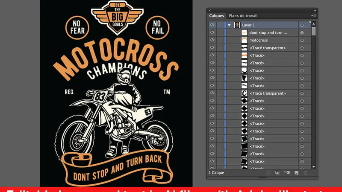Toggle the lock box for Layer 1

(220, 25)
